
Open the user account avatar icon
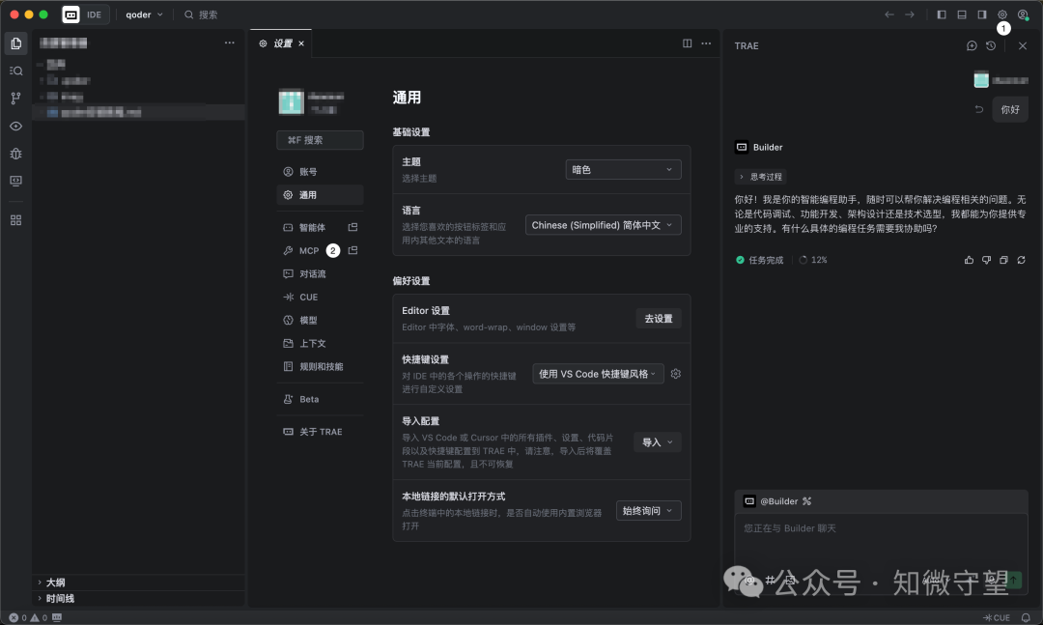[x=1023, y=14]
